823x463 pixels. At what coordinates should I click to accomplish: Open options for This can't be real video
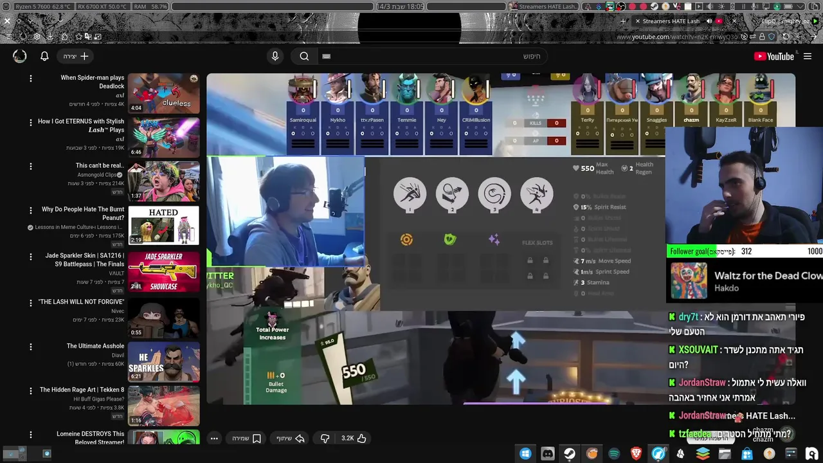point(30,167)
